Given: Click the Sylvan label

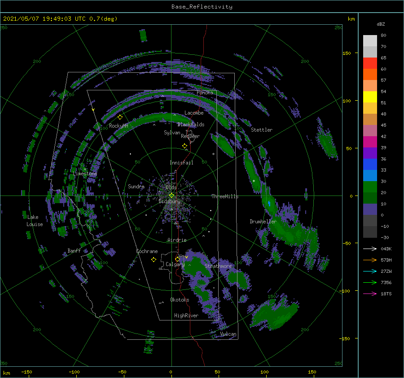Looking at the screenshot, I should (172, 133).
